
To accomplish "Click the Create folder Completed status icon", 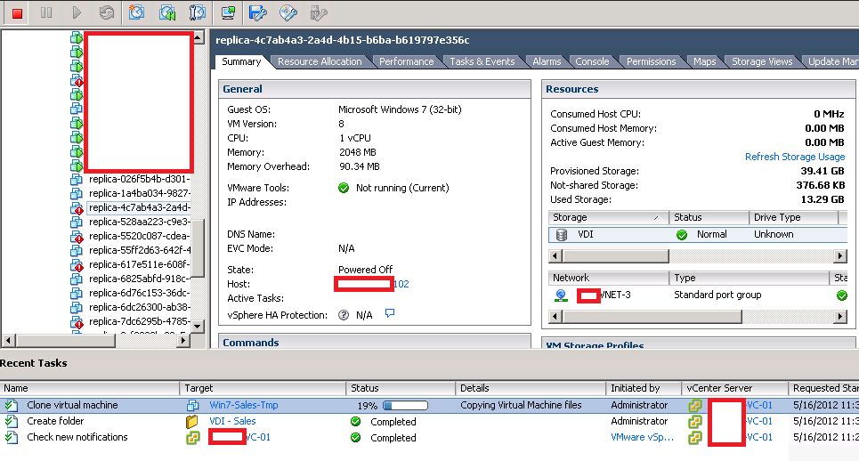I will (x=355, y=422).
